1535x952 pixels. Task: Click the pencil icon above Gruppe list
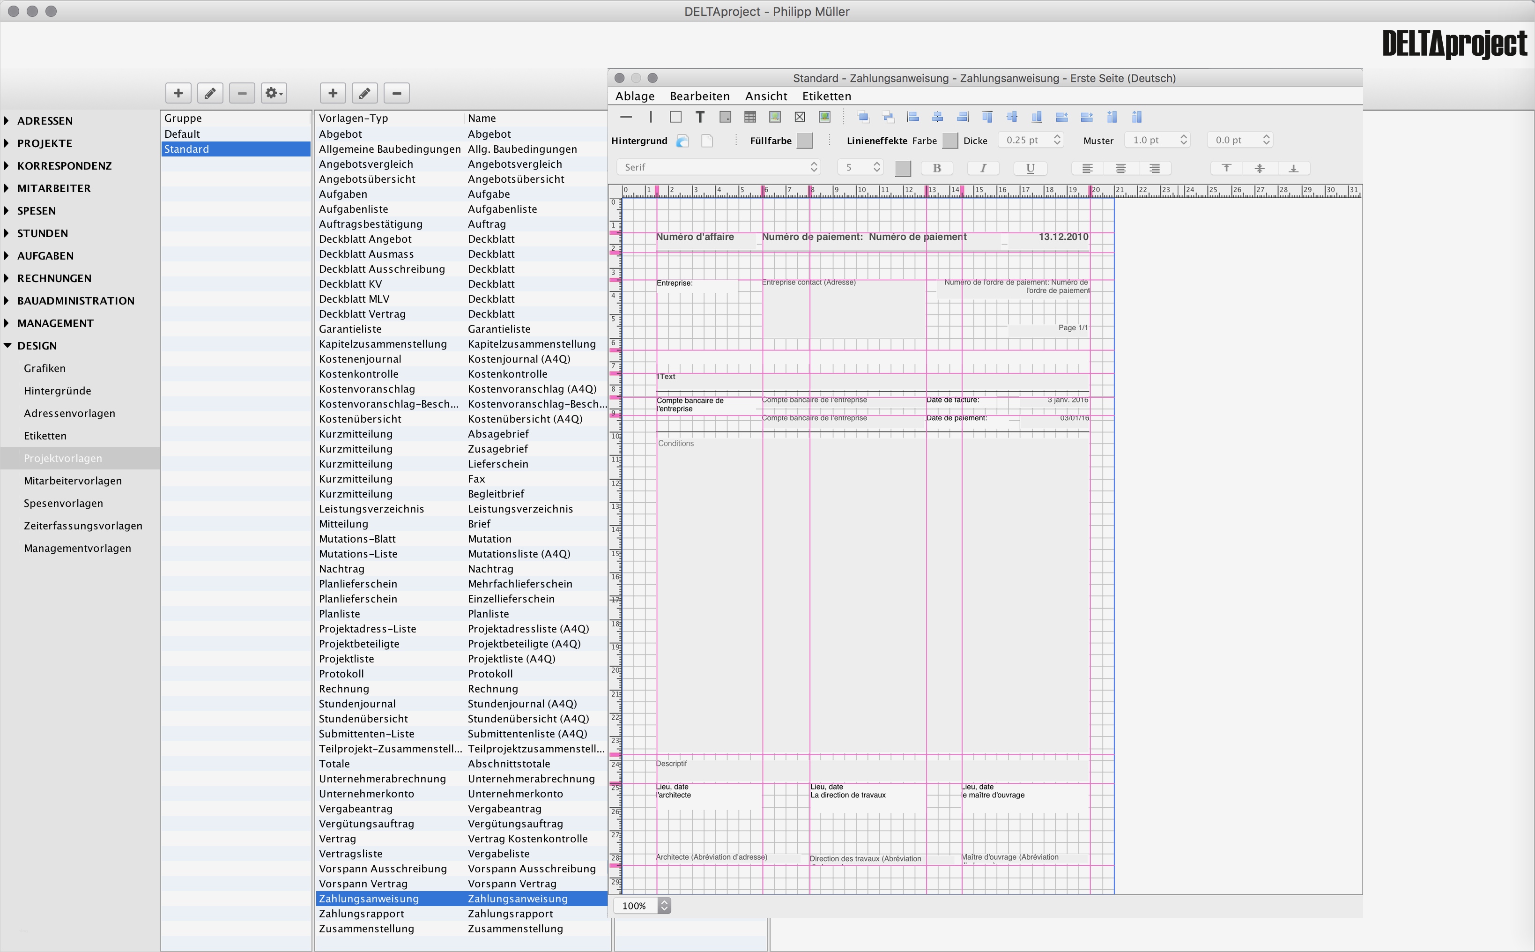pos(210,93)
